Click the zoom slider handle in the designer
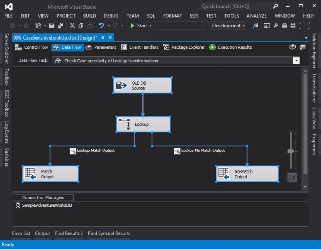Screen dimensions: 321x249 click(291, 151)
